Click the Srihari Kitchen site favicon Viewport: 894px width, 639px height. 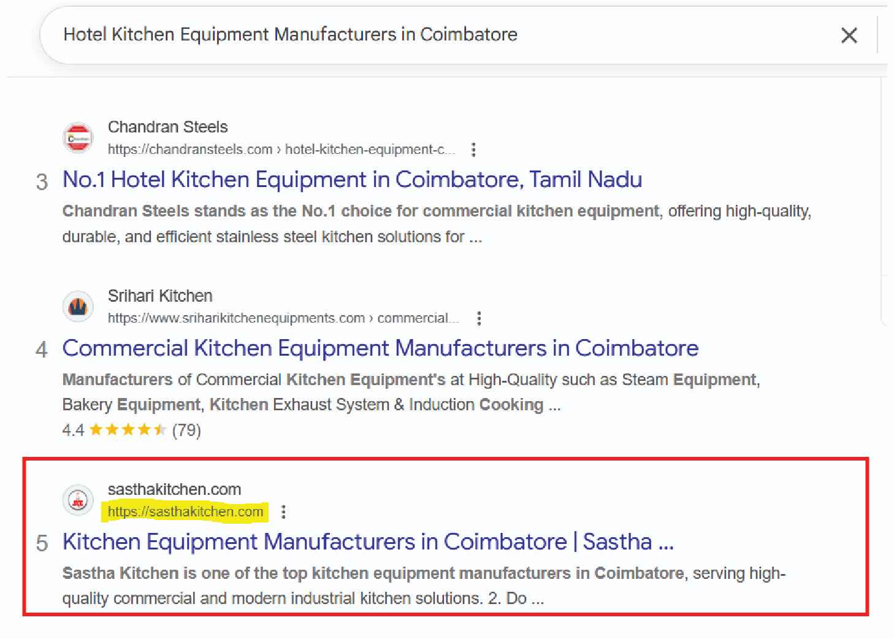click(x=78, y=307)
